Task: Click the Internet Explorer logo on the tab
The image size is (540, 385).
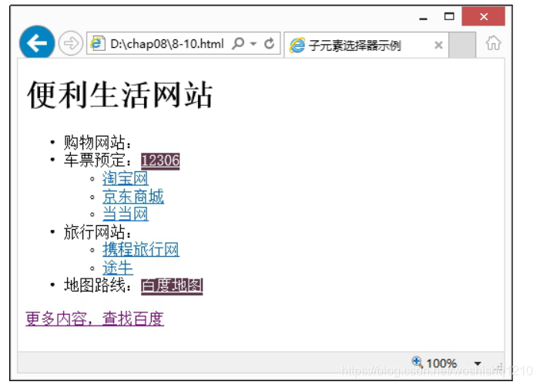Action: (x=297, y=46)
